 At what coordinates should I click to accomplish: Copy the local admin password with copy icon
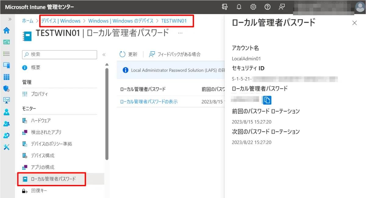click(267, 100)
